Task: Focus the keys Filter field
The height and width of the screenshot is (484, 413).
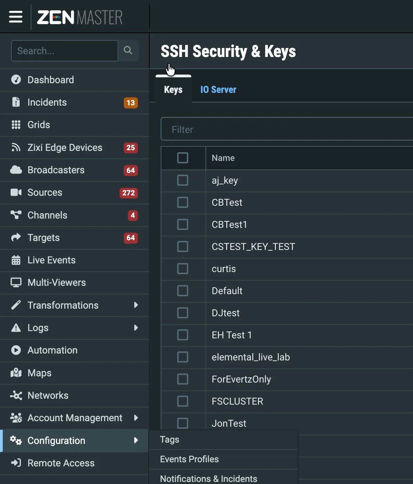Action: pos(287,129)
